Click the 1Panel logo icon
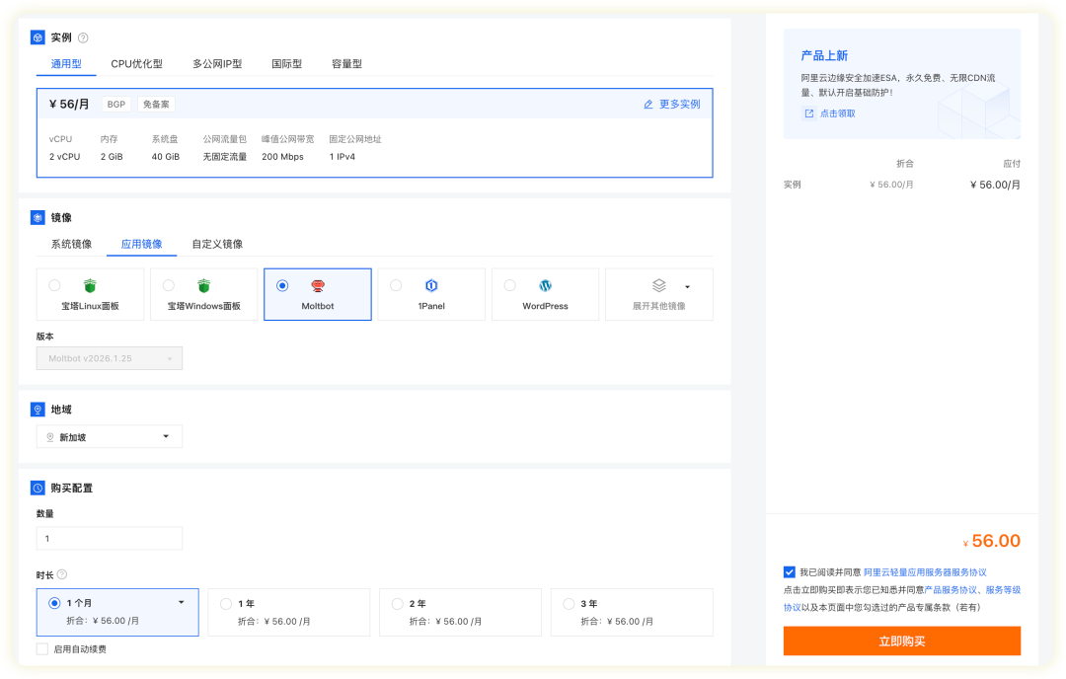The image size is (1066, 679). pyautogui.click(x=431, y=286)
